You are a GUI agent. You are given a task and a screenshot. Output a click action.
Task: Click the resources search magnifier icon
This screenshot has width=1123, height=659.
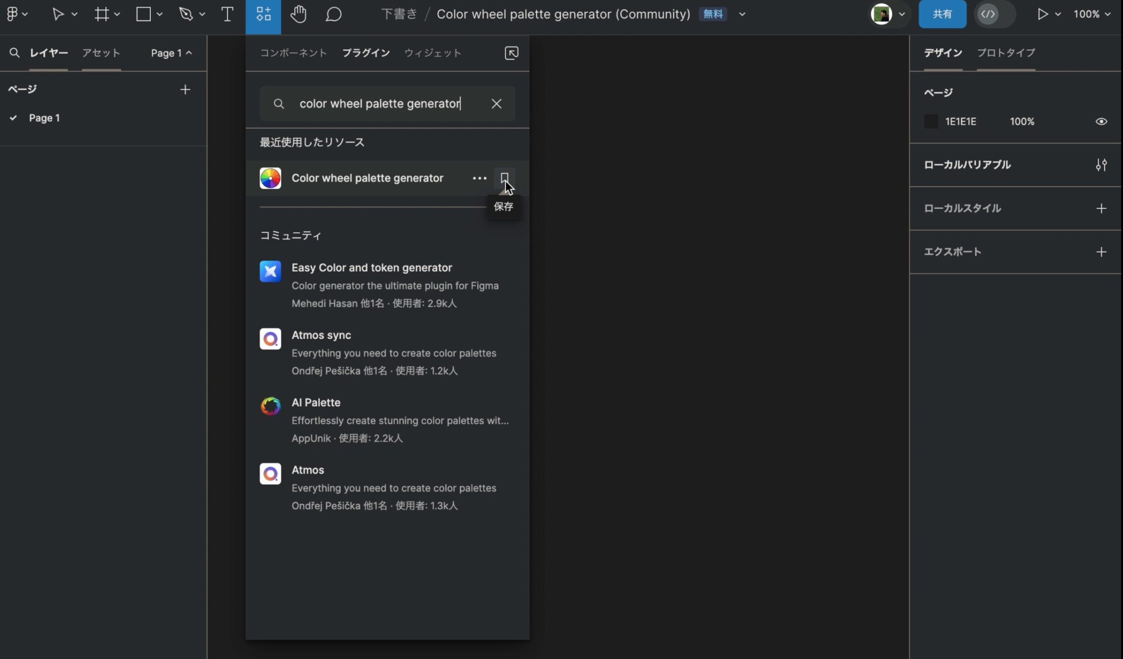pos(279,104)
